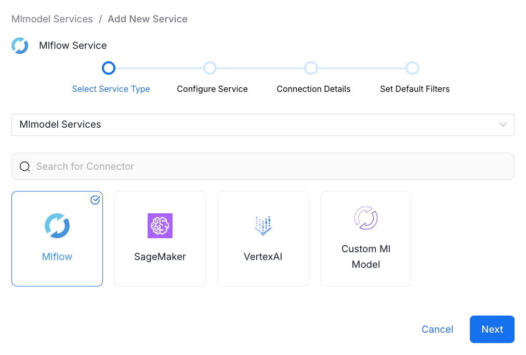
Task: Expand the service type dropdown chevron
Action: pyautogui.click(x=503, y=125)
